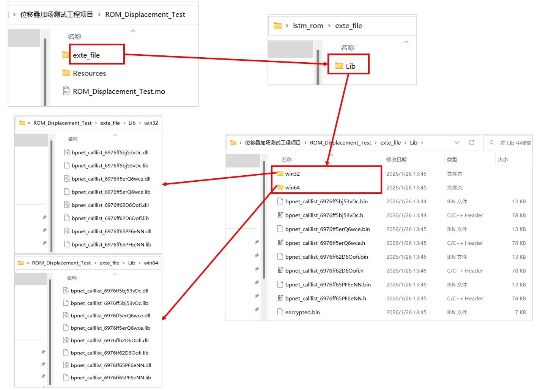Image resolution: width=540 pixels, height=390 pixels.
Task: Open exte_file folder in ROM_Displacement_Test window
Action: pyautogui.click(x=86, y=55)
